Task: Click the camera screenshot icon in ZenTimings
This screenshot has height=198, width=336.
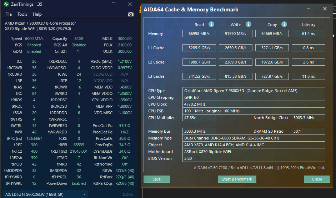Action: [x=131, y=14]
